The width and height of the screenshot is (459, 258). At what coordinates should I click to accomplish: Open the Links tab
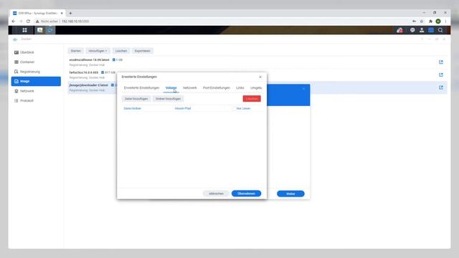click(240, 87)
